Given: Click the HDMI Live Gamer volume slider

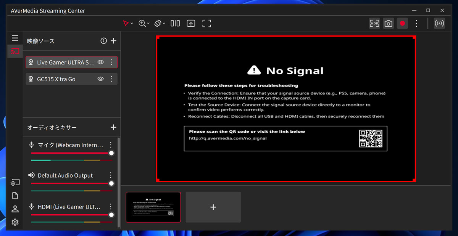Looking at the screenshot, I should pyautogui.click(x=71, y=215).
